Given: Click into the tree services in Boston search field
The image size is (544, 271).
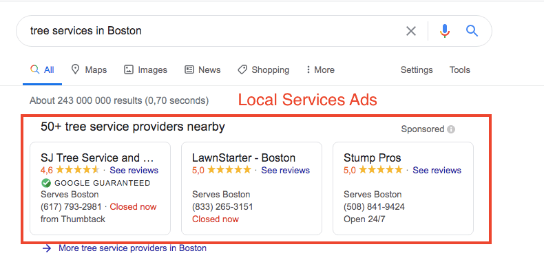Looking at the screenshot, I should 208,31.
